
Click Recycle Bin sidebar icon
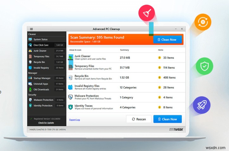(x=30, y=62)
